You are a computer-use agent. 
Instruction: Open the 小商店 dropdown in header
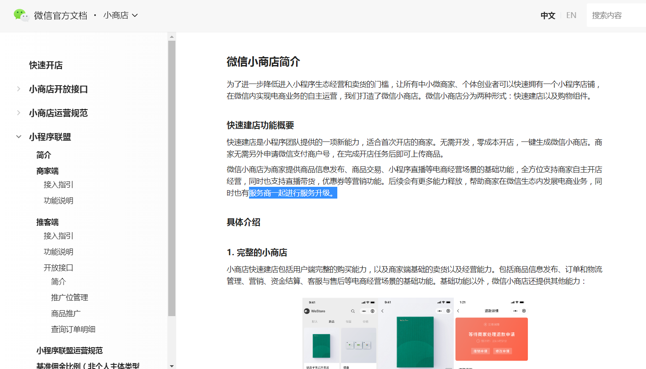(121, 16)
